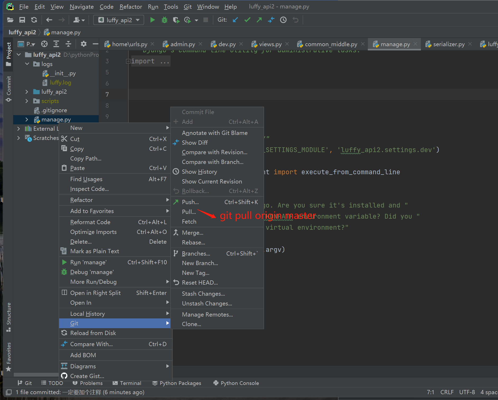Image resolution: width=498 pixels, height=400 pixels.
Task: Click the Save All disk icon
Action: [22, 20]
